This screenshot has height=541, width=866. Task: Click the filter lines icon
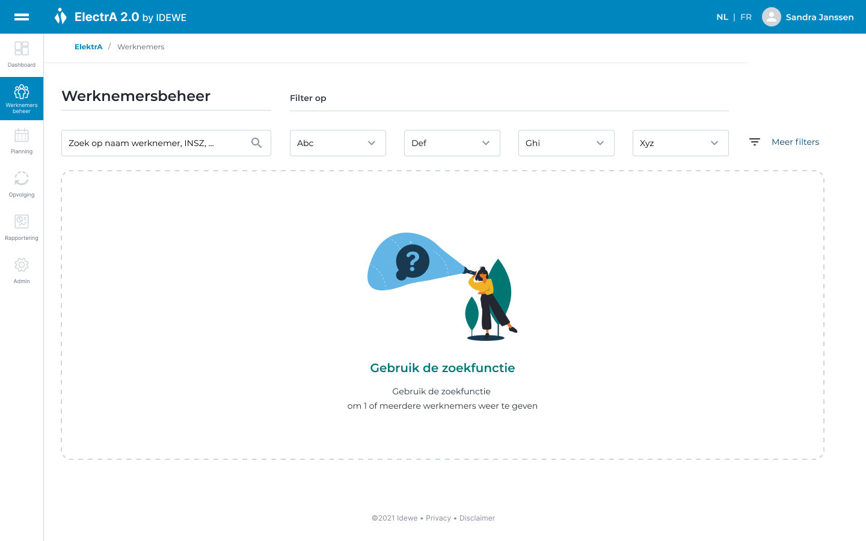(x=755, y=142)
